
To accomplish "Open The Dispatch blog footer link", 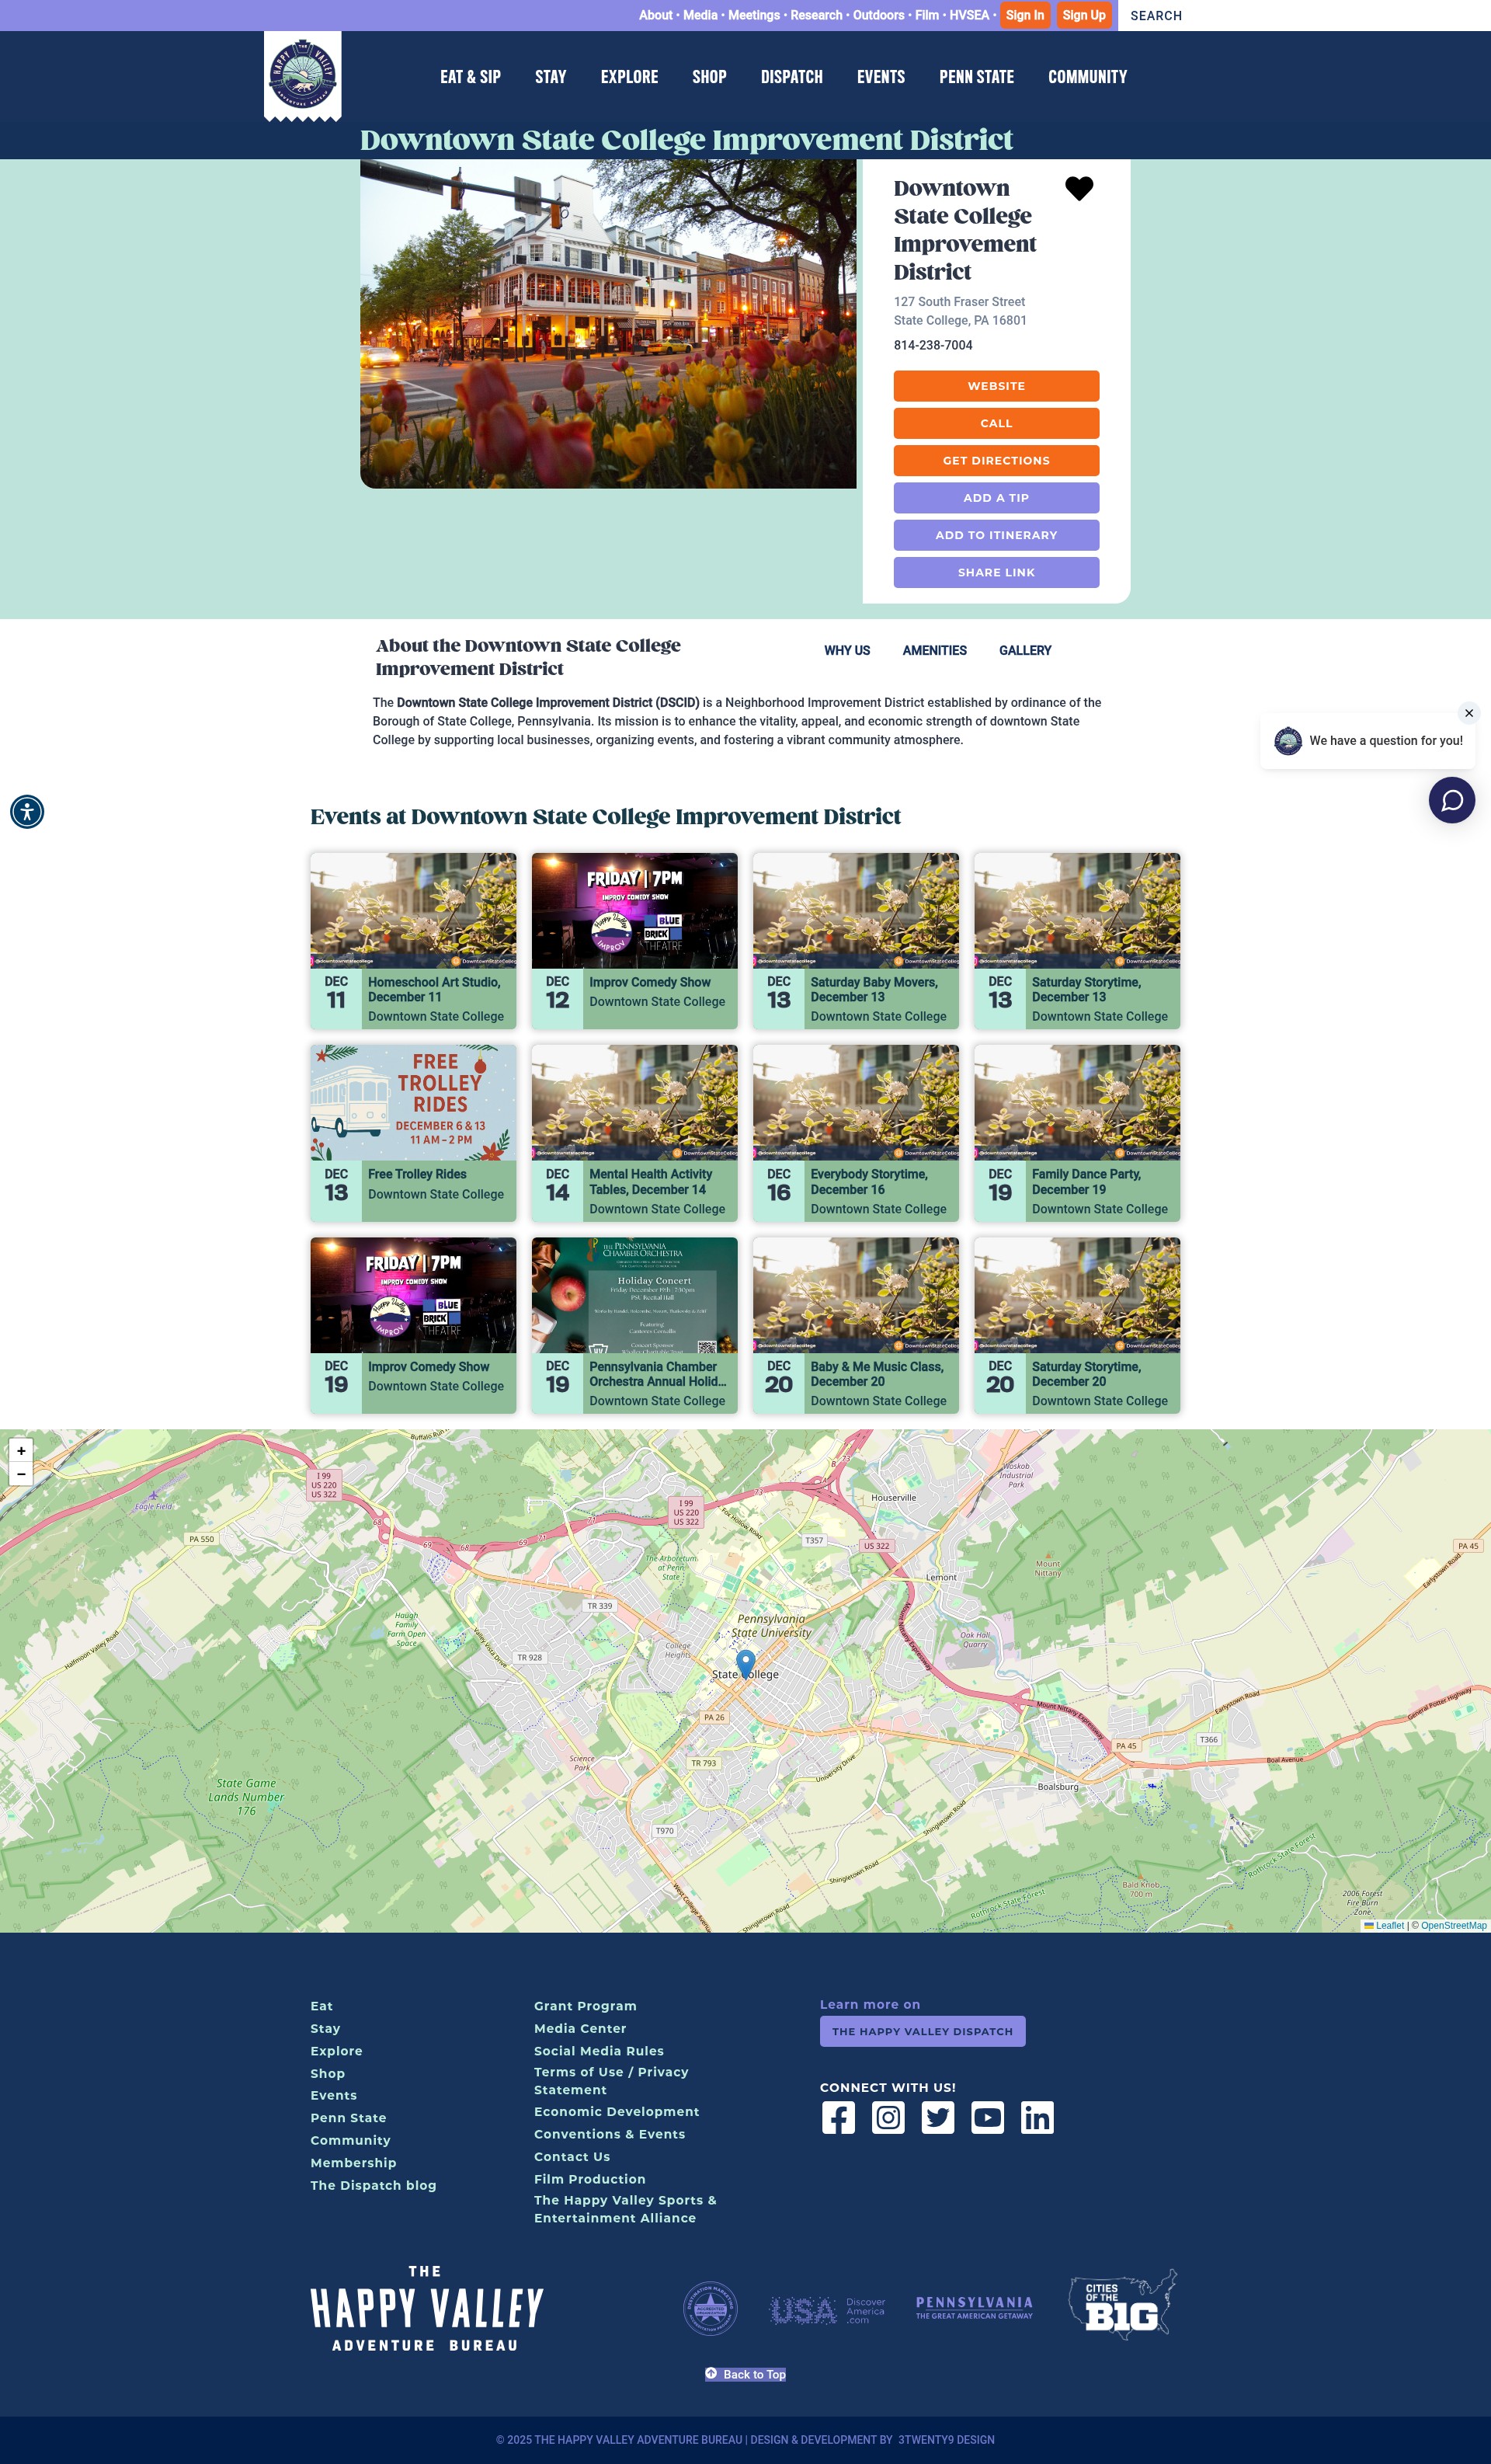I will click(x=373, y=2185).
